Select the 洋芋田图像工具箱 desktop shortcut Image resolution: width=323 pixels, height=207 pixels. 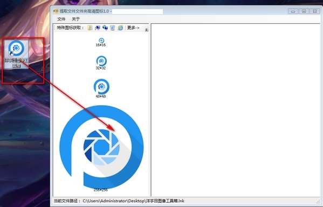[16, 54]
